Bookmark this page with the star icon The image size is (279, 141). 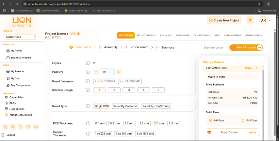[x=259, y=4]
